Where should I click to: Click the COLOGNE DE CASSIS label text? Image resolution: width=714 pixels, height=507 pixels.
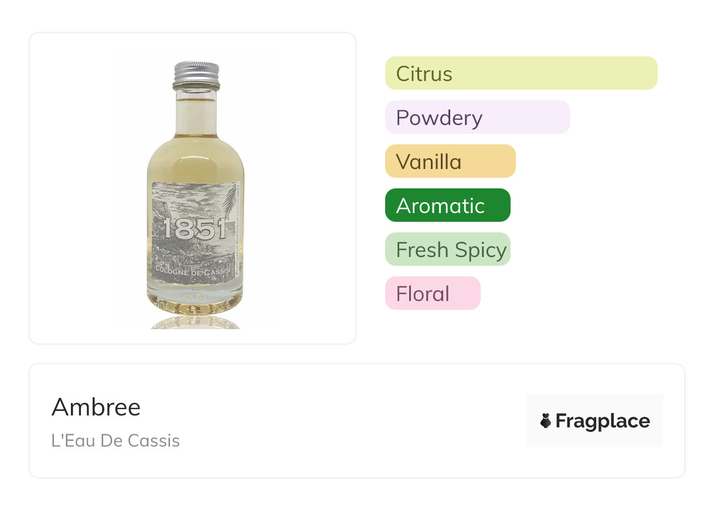[194, 270]
